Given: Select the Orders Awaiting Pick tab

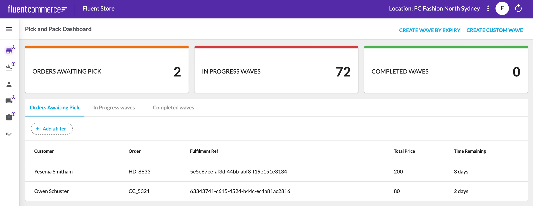Looking at the screenshot, I should click(54, 108).
